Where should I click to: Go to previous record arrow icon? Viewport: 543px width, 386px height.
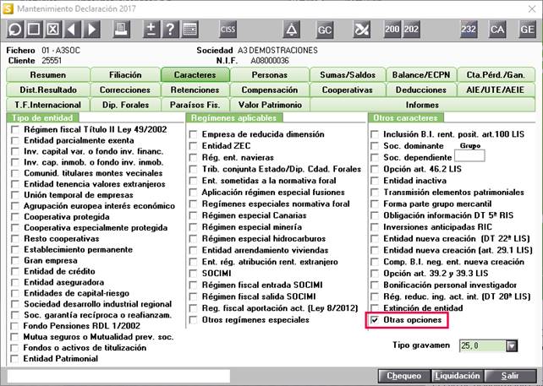(x=72, y=30)
